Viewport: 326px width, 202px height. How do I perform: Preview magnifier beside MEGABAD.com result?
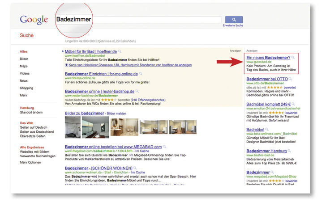164,147
